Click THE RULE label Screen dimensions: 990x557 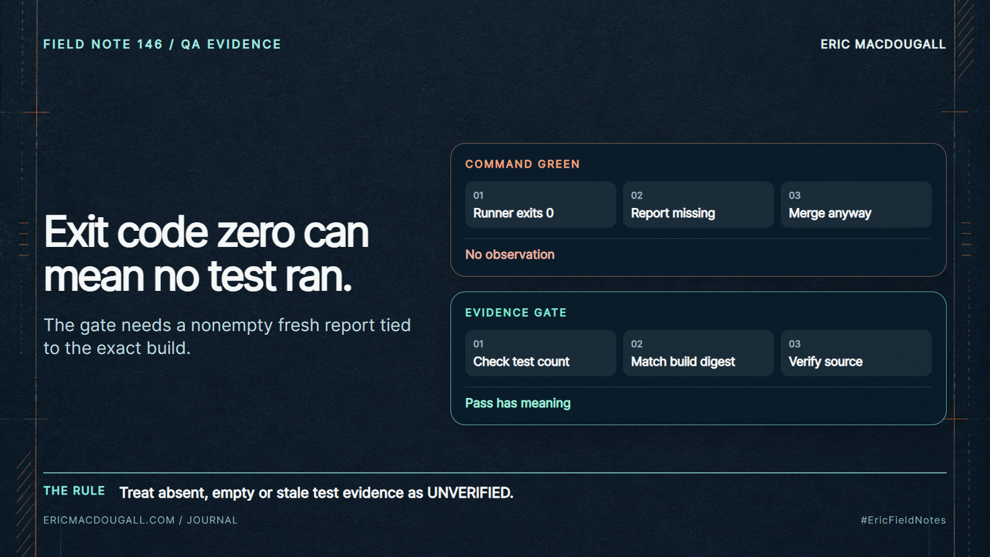(74, 491)
